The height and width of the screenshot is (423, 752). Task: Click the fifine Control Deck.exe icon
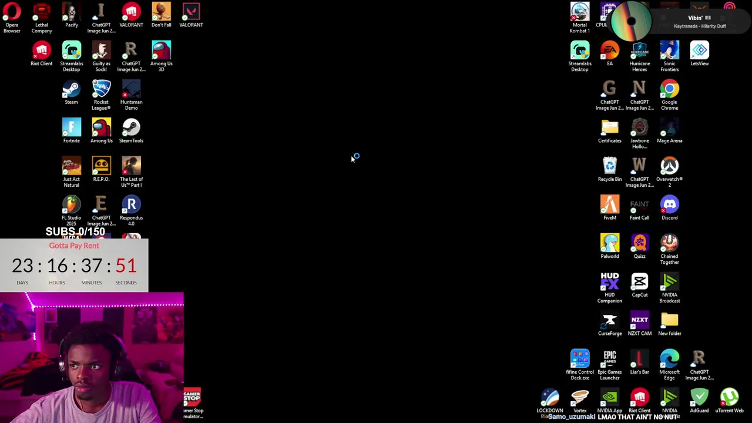(x=579, y=365)
